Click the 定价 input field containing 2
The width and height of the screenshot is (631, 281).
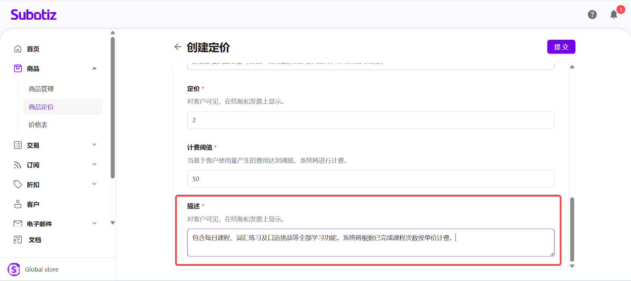[370, 120]
